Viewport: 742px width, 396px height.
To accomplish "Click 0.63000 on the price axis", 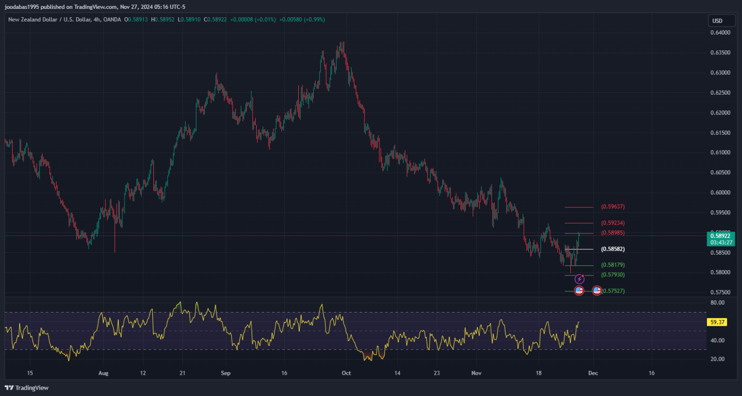I will tap(720, 73).
